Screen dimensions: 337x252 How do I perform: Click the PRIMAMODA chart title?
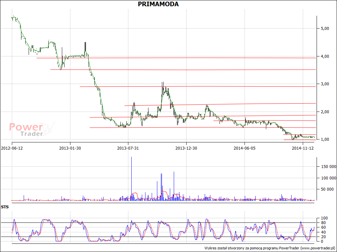(x=158, y=4)
